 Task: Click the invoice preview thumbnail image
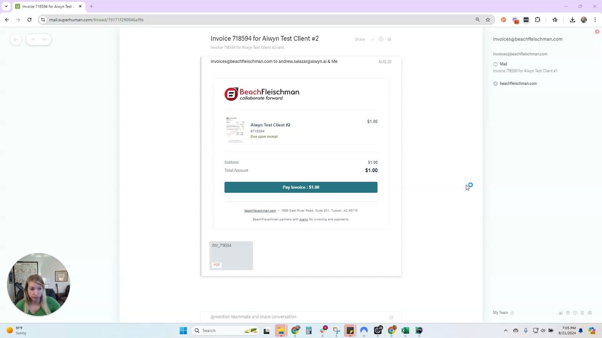pos(235,130)
